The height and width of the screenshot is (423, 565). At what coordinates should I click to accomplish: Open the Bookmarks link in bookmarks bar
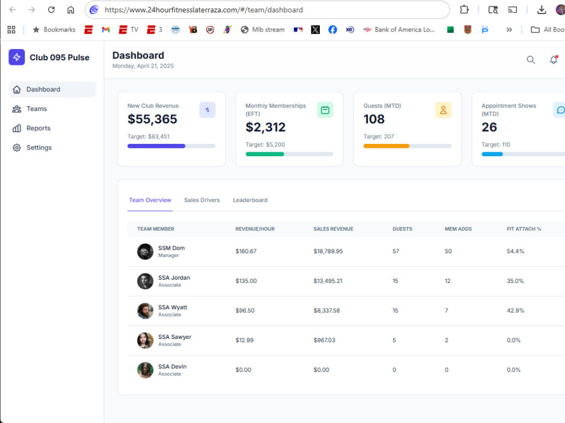[54, 29]
